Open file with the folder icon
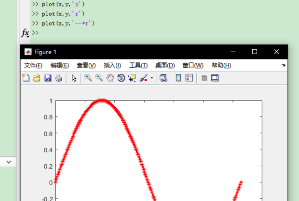Screen dimensions: 299x201 pyautogui.click(x=37, y=78)
